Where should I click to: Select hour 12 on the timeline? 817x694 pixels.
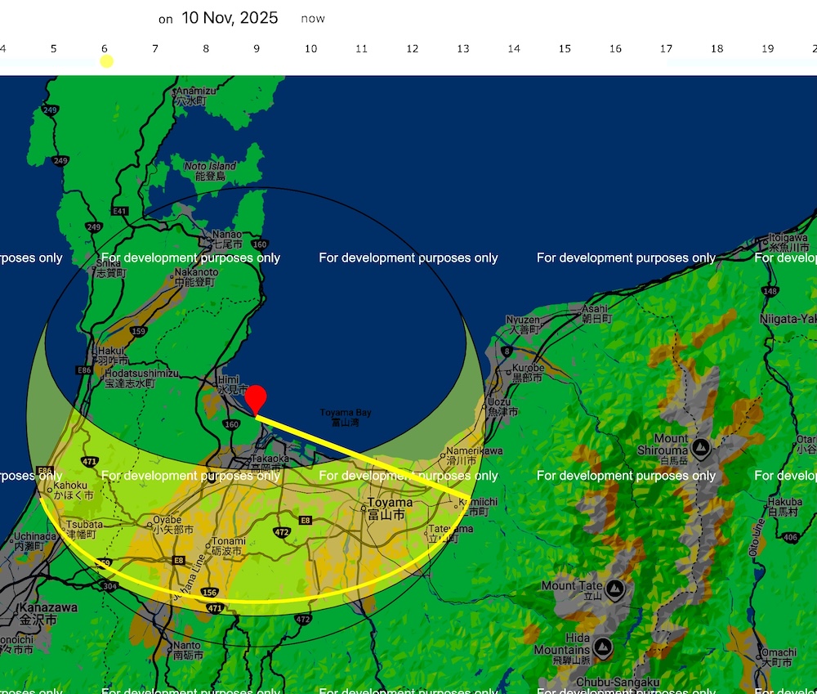click(x=412, y=49)
